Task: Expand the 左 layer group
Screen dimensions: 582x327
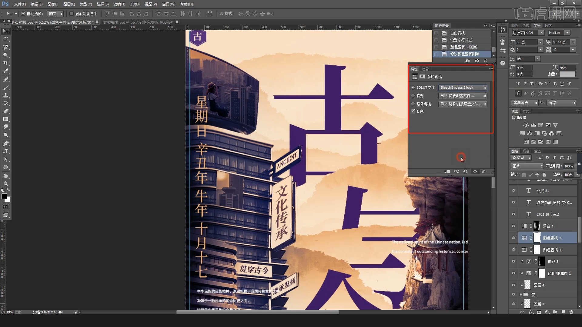Action: tap(521, 294)
